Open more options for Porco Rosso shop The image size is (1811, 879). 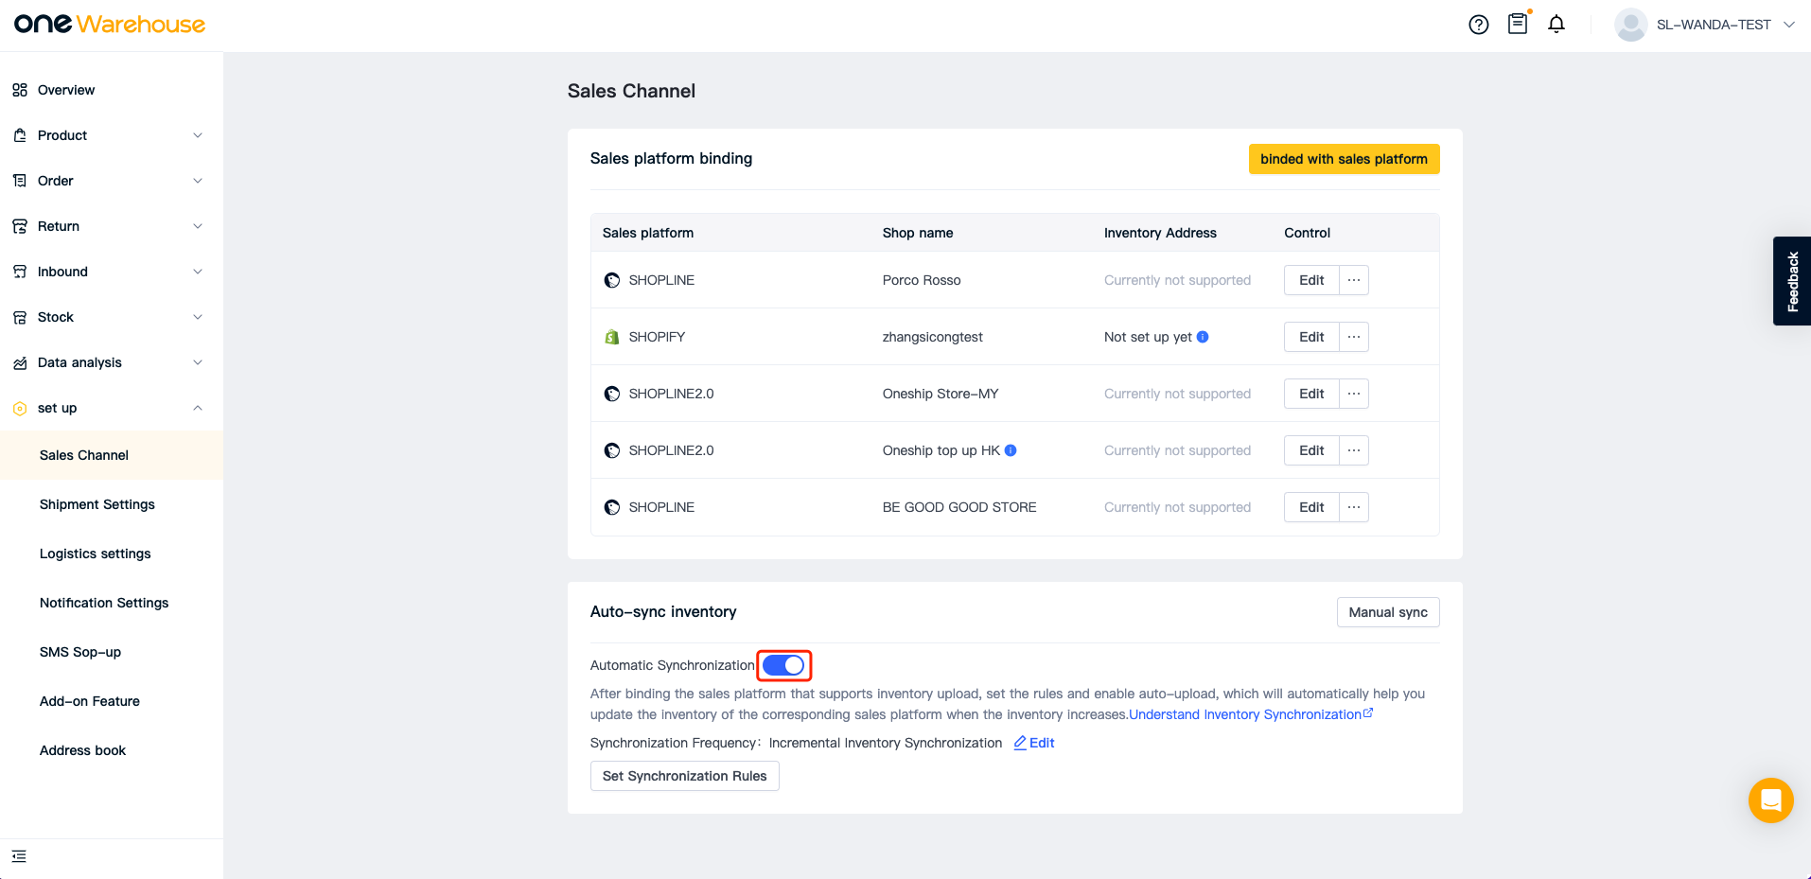(1354, 280)
